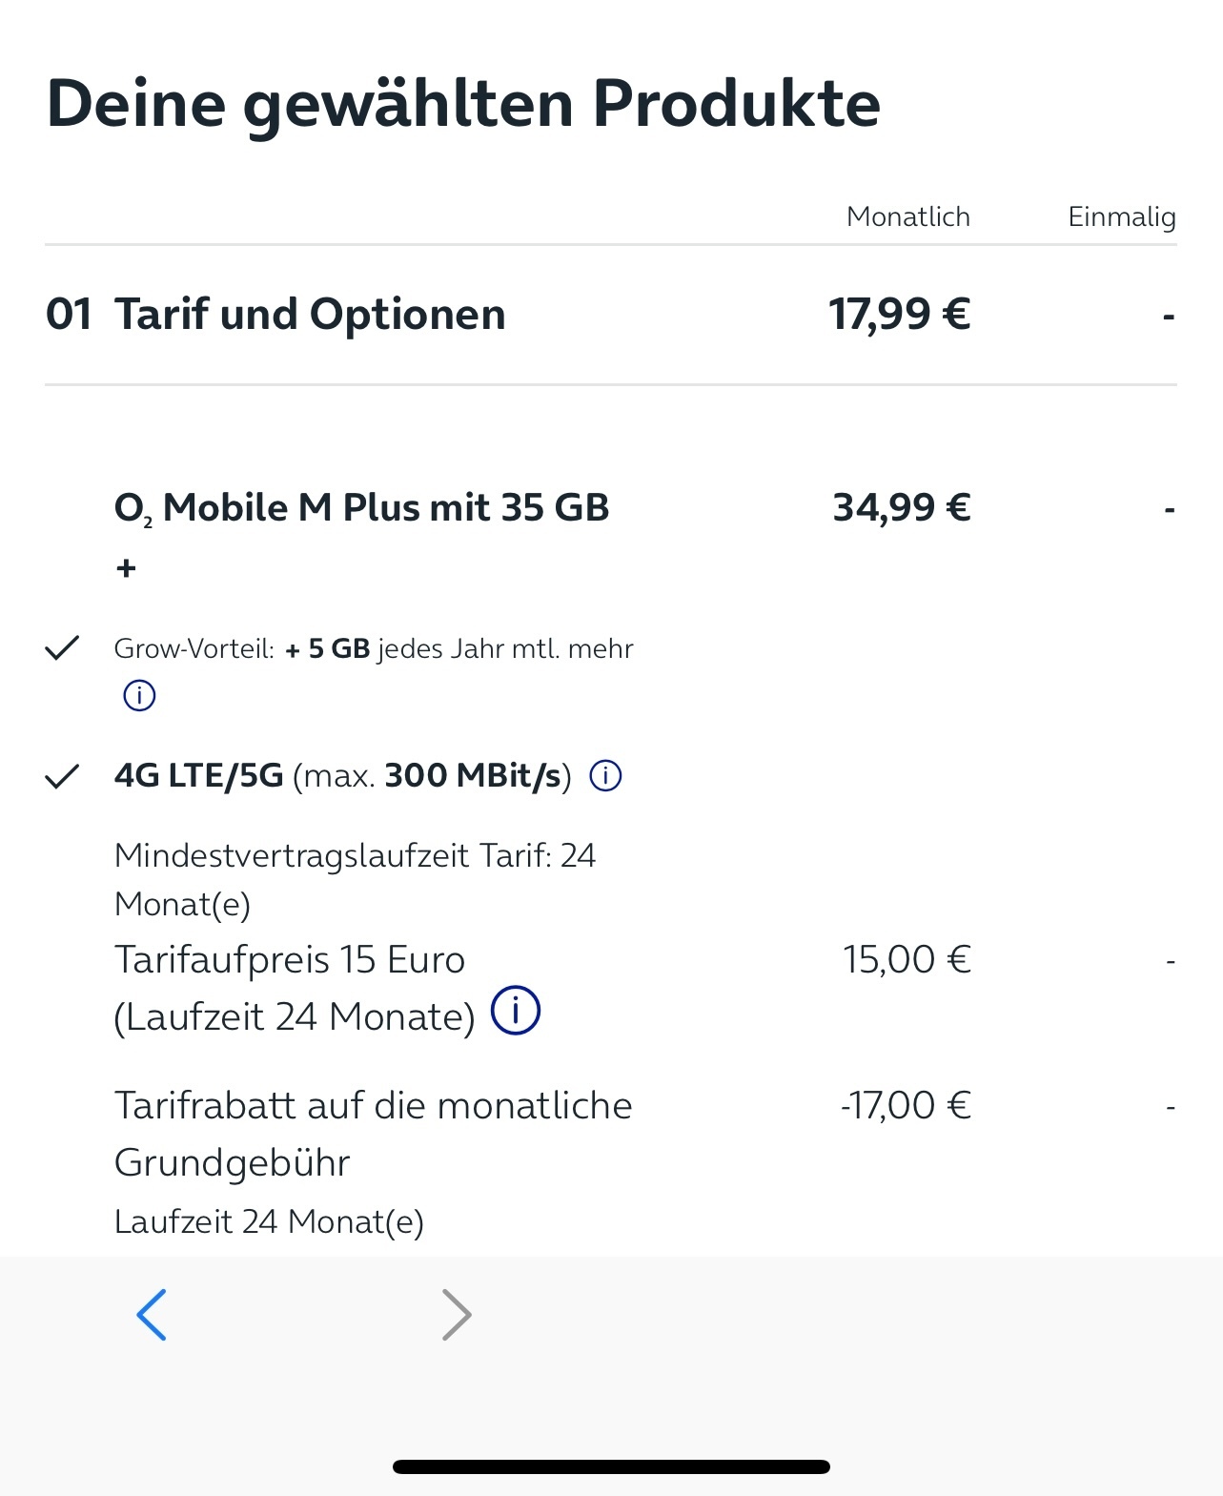Tap the grey forward arrow
1223x1496 pixels.
(x=458, y=1315)
